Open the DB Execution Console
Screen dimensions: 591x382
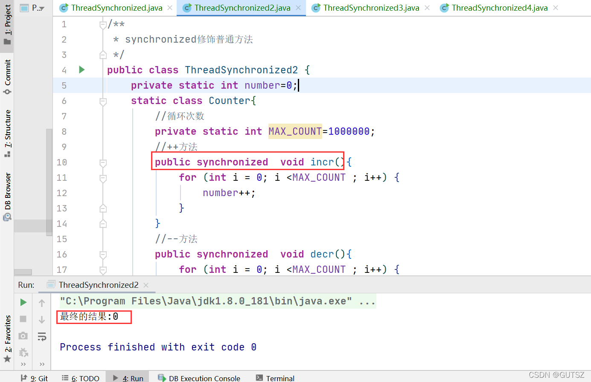point(199,378)
